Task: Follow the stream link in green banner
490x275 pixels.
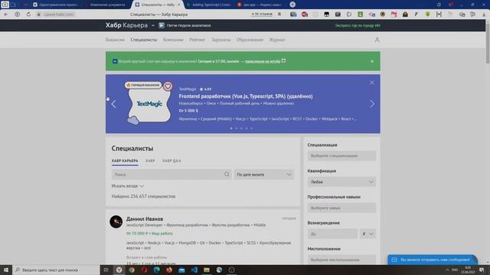Action: [x=263, y=61]
